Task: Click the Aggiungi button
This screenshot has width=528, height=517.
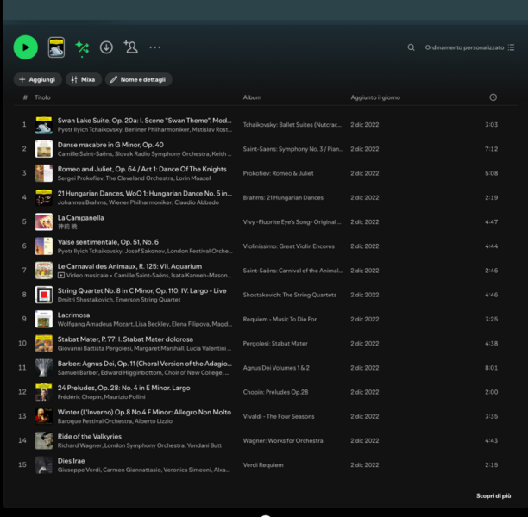Action: (37, 79)
